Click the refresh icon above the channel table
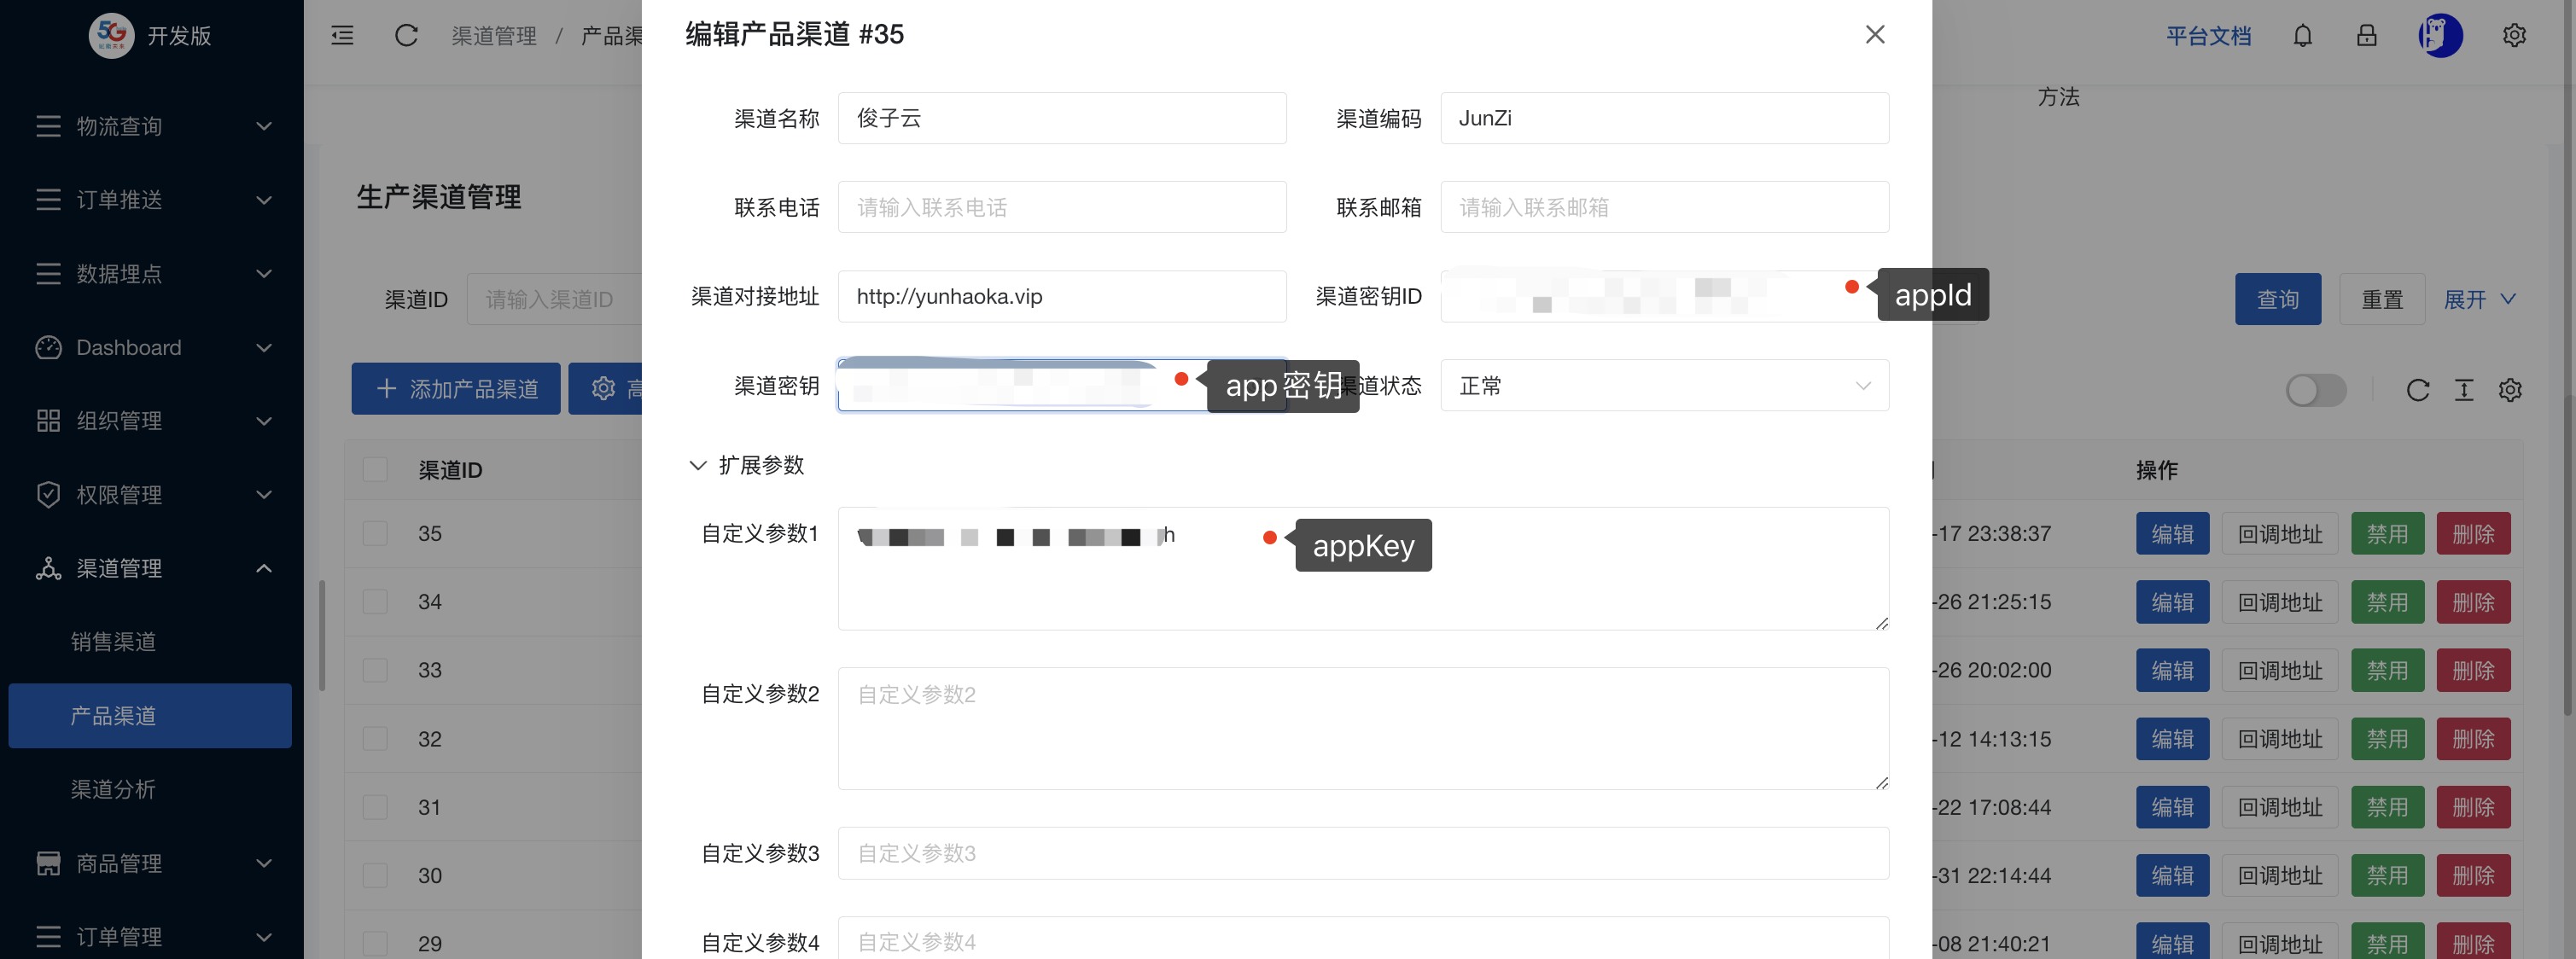 click(2418, 391)
